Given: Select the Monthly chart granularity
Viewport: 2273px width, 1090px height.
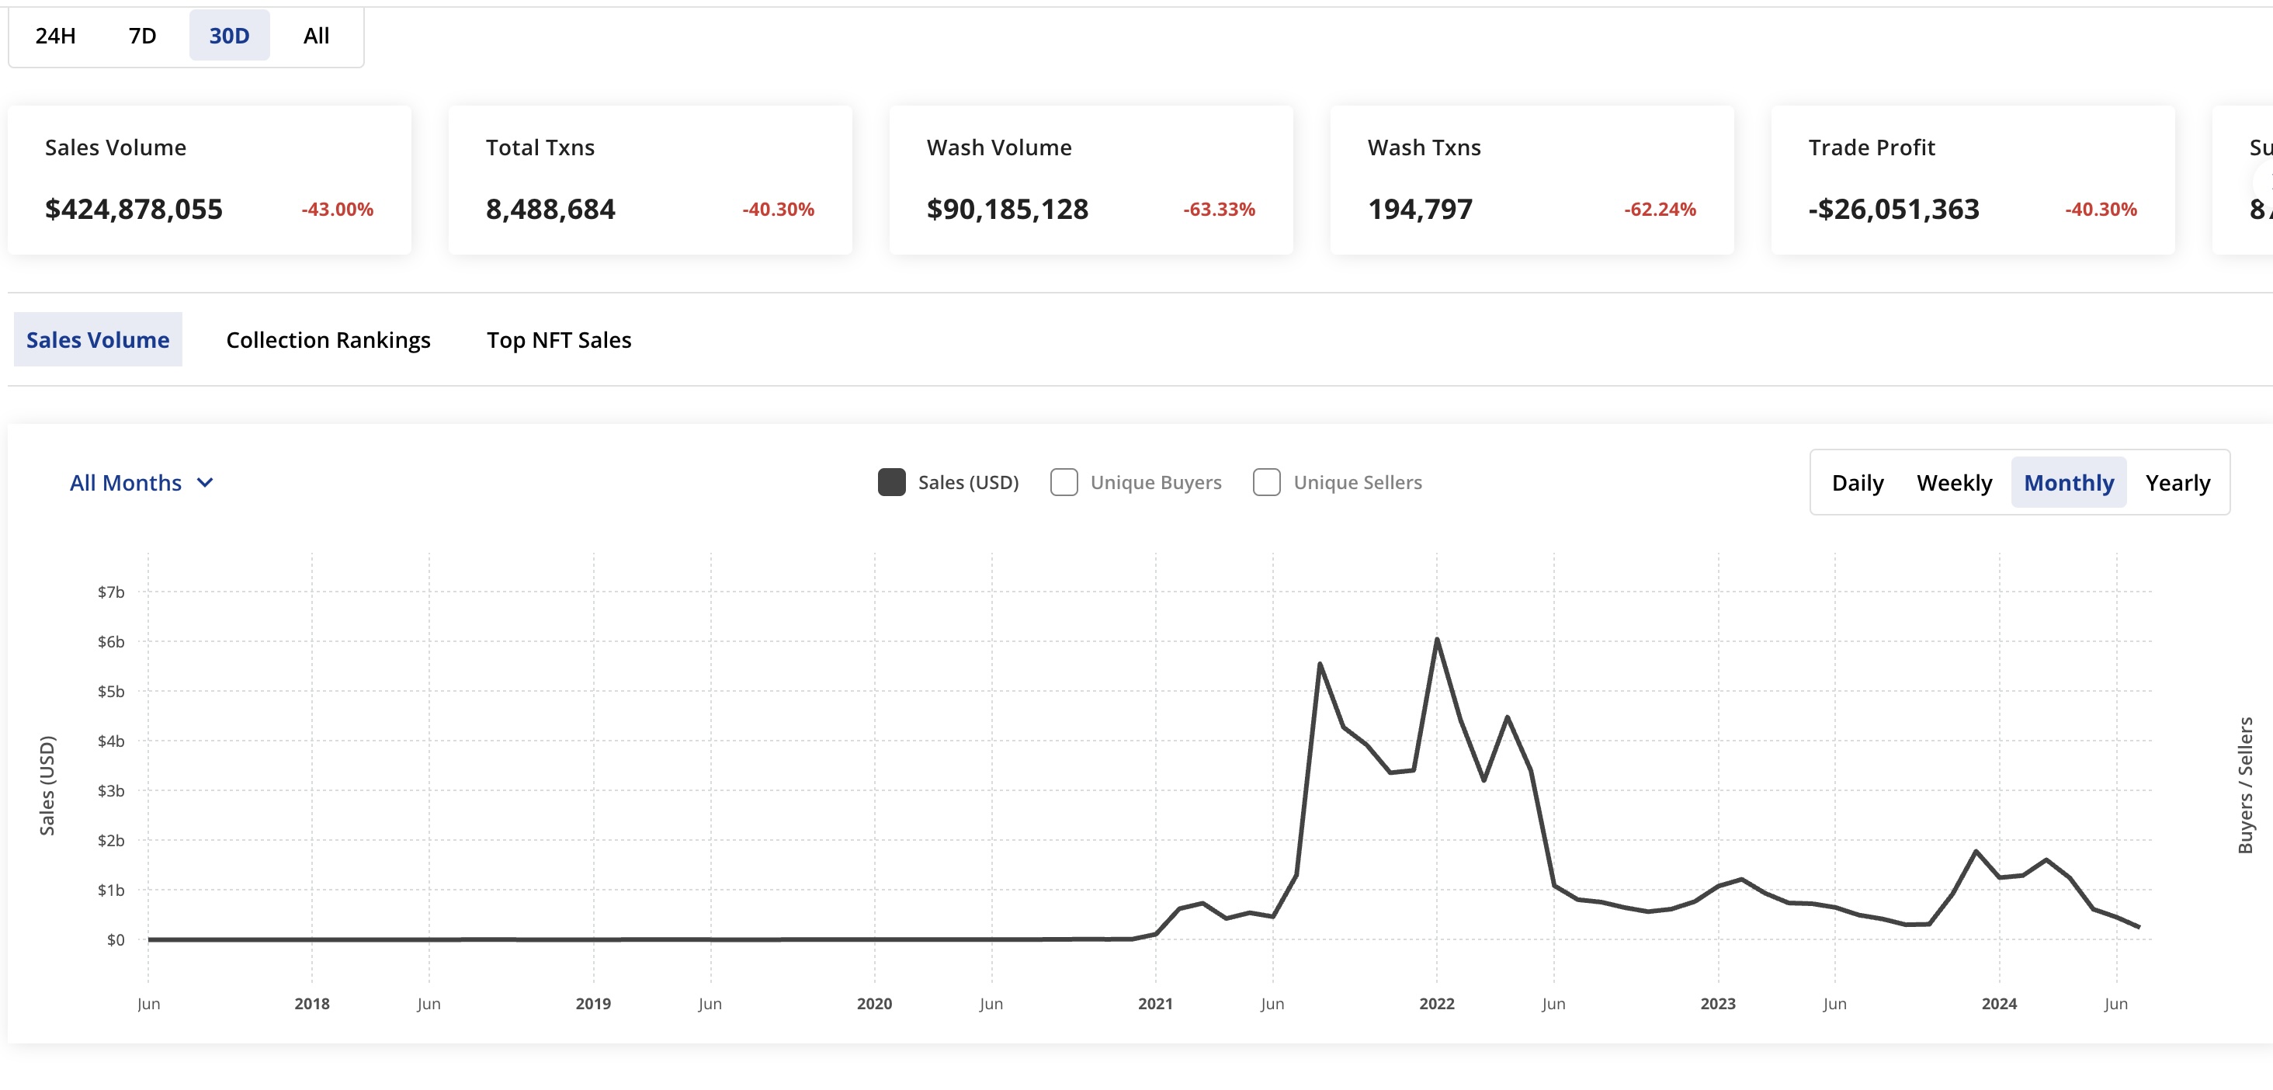Looking at the screenshot, I should (x=2068, y=483).
